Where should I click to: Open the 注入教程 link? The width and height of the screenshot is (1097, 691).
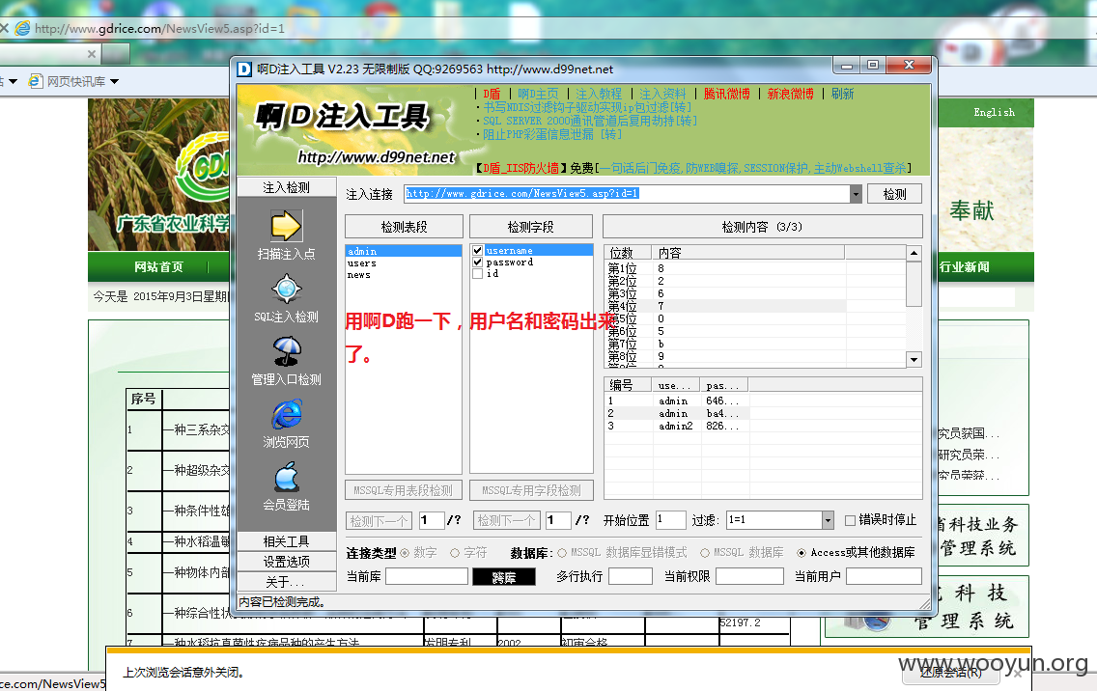(599, 94)
